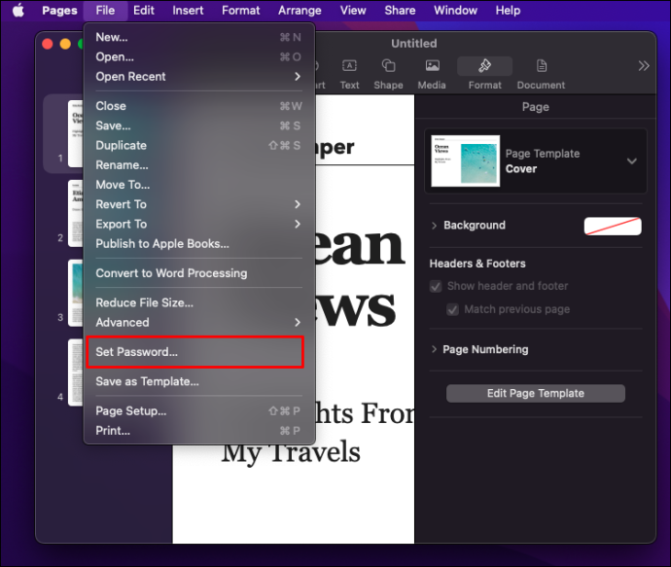Open the Page Template Cover dropdown

tap(536, 160)
